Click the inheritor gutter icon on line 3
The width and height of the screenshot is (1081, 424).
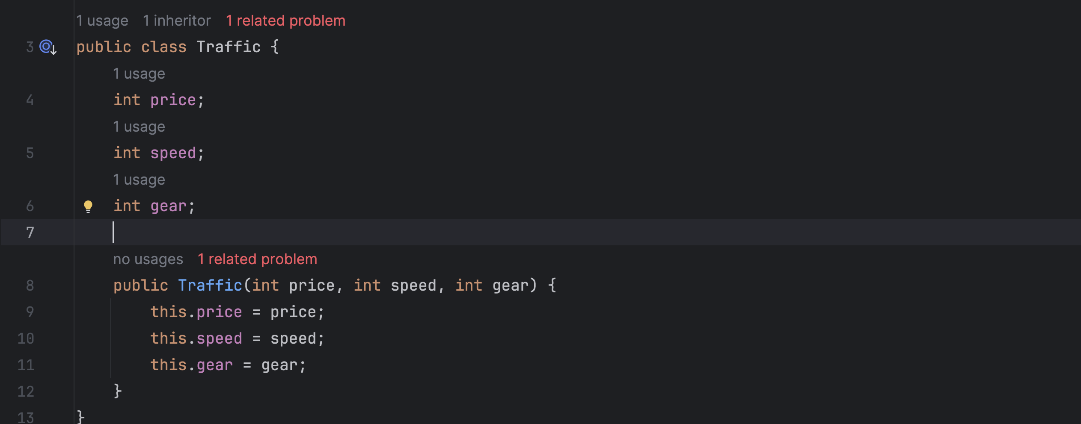[x=48, y=47]
